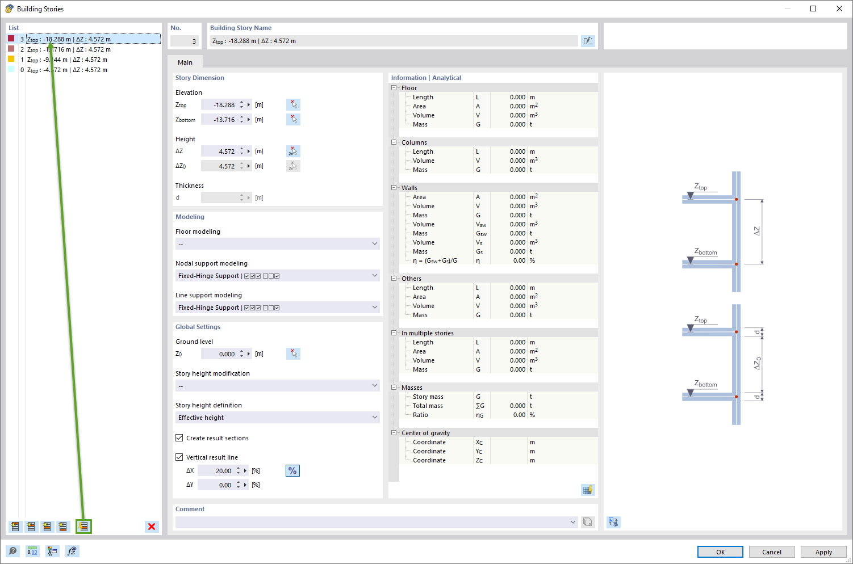Pick ground level Z0 graphically icon
The width and height of the screenshot is (853, 564).
tap(293, 354)
